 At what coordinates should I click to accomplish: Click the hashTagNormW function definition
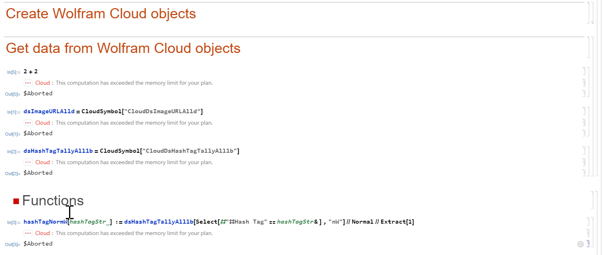point(219,222)
